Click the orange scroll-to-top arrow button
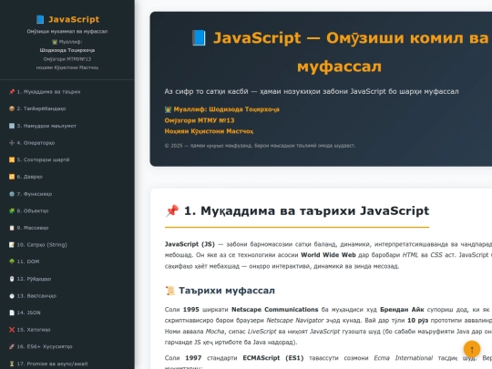 point(472,349)
